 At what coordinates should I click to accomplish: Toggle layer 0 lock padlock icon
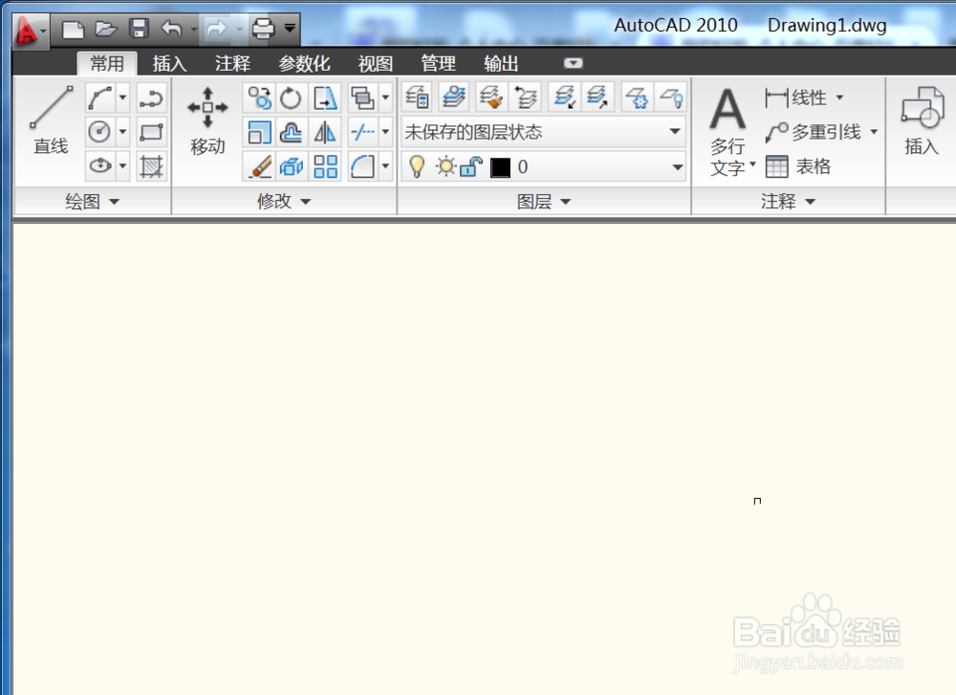(471, 166)
